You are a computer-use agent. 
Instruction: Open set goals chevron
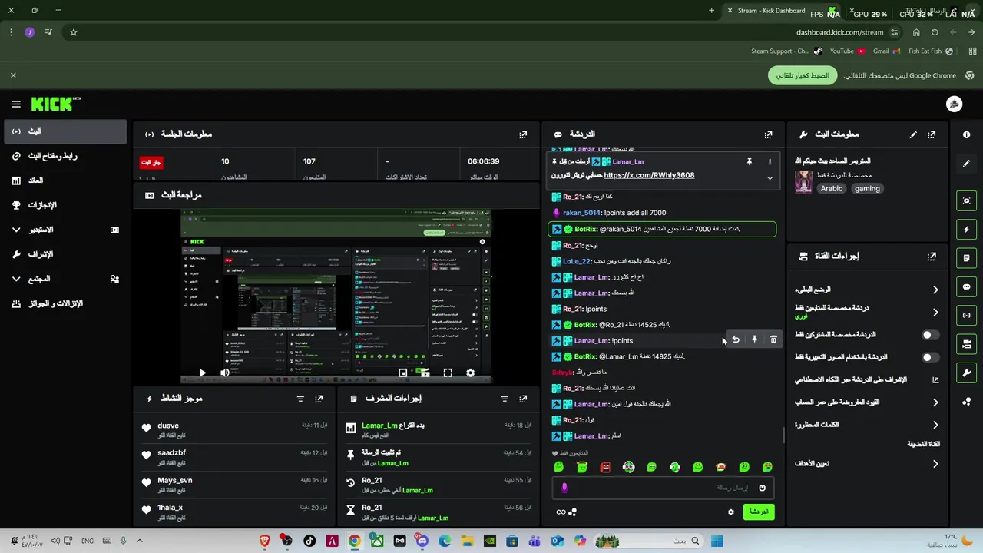tap(935, 464)
